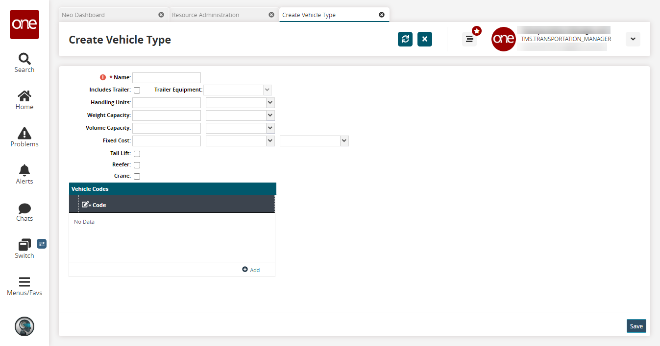
Task: Click the red error icon beside Name
Action: pos(103,77)
